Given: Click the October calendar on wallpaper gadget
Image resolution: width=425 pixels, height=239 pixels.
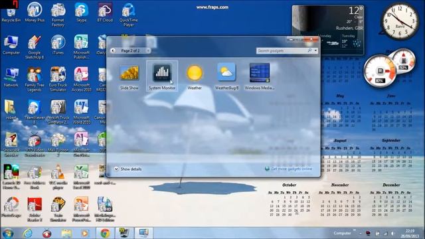Looking at the screenshot, I should point(290,200).
